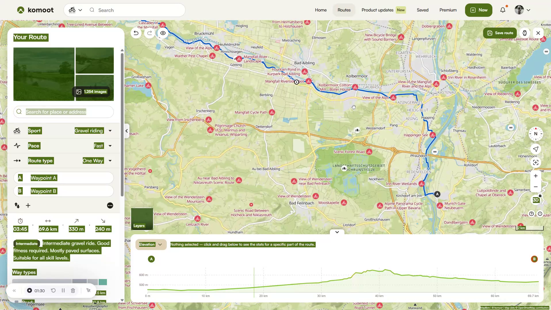Open the Layers map panel
The height and width of the screenshot is (310, 551).
[x=141, y=219]
